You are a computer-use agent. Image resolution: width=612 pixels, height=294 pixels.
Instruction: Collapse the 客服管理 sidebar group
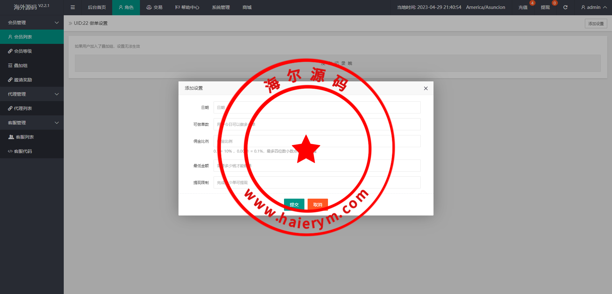tap(32, 123)
